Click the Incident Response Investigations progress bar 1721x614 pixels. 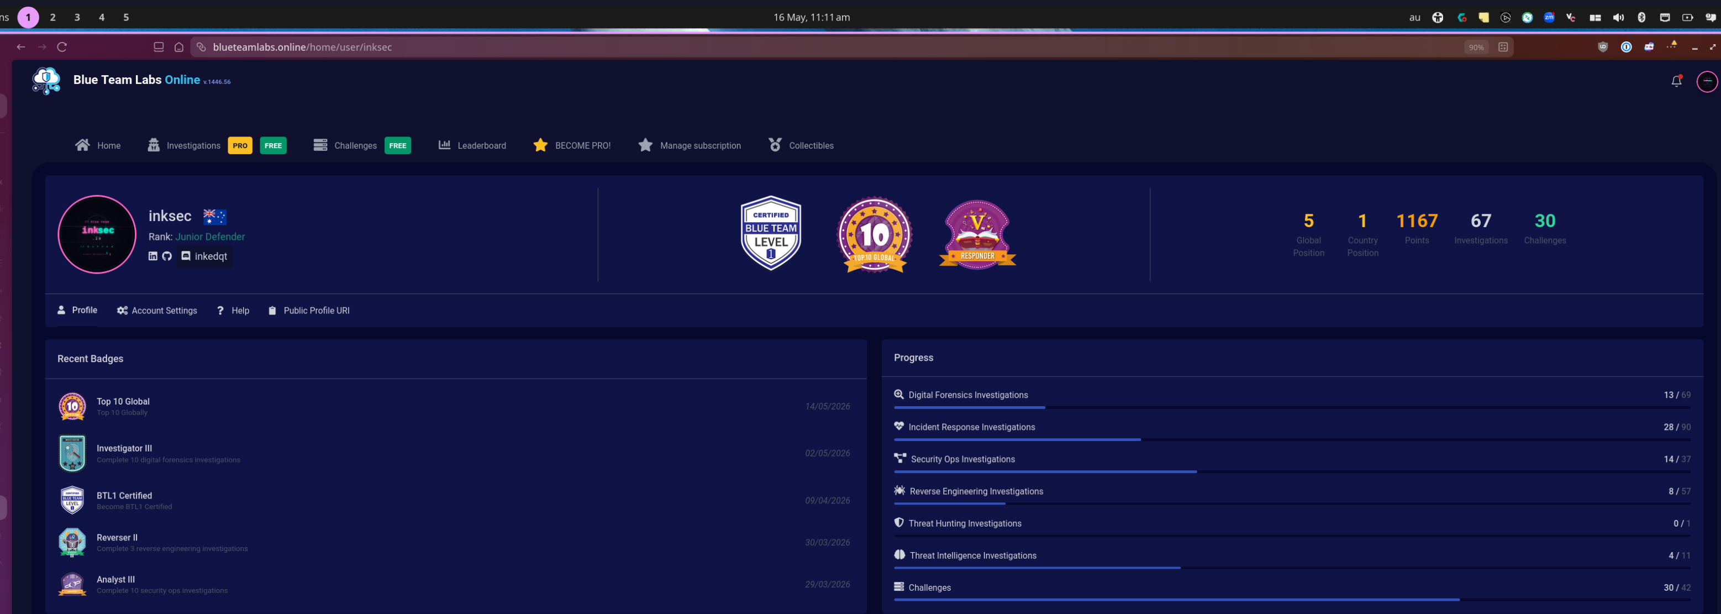click(1292, 439)
